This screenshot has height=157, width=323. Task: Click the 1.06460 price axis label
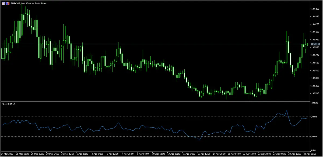[315, 9]
